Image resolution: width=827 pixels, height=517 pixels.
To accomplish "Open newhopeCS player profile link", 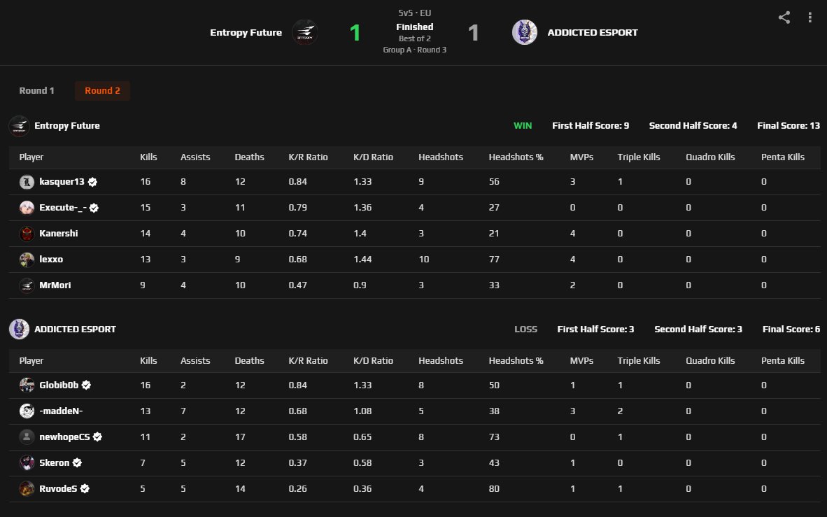I will tap(64, 437).
